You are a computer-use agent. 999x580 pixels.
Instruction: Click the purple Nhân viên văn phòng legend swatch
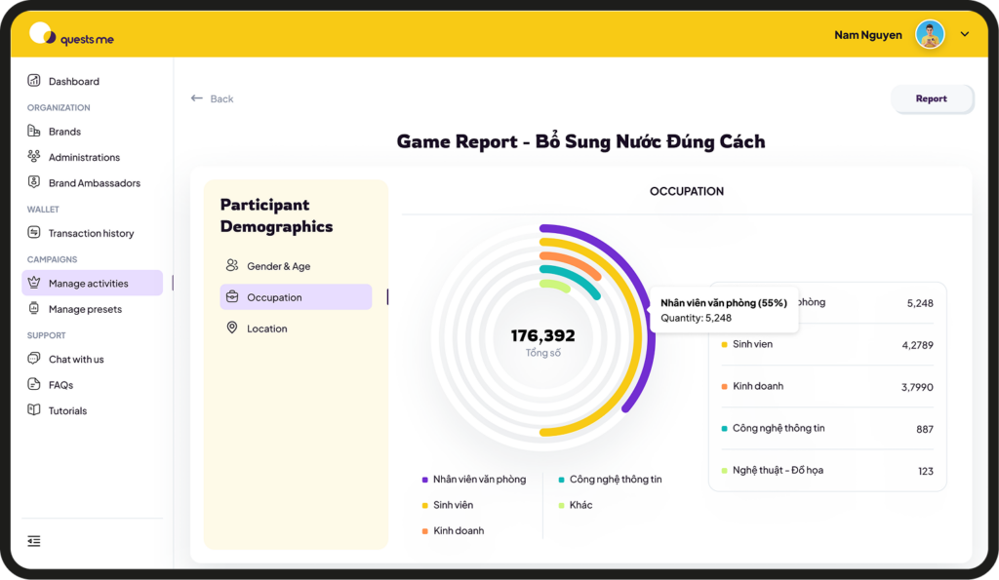(425, 480)
